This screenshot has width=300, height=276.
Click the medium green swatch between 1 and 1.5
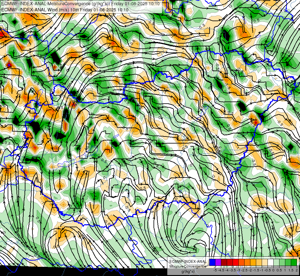point(288,262)
